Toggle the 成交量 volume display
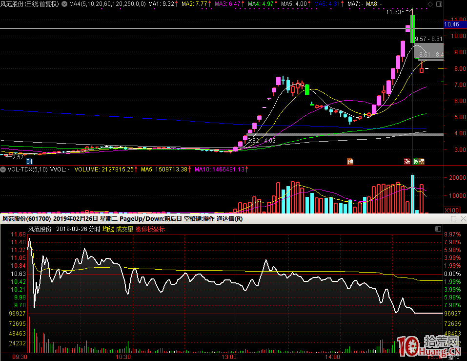The image size is (467, 361). (124, 229)
